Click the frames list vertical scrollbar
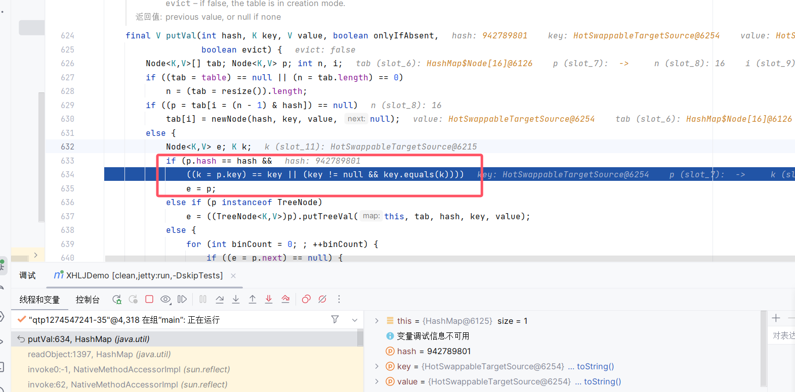795x392 pixels. [x=360, y=337]
